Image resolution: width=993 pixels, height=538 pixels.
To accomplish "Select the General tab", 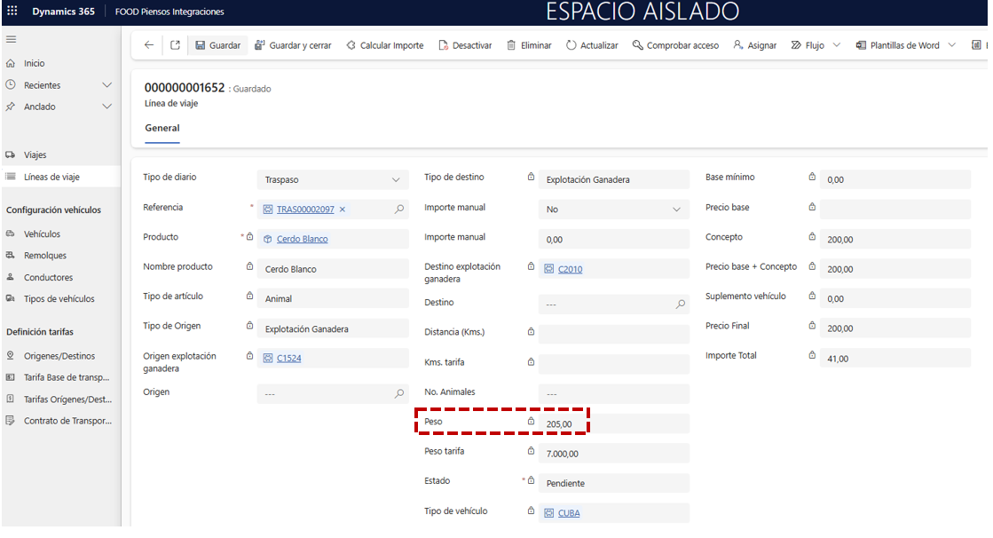I will coord(162,129).
